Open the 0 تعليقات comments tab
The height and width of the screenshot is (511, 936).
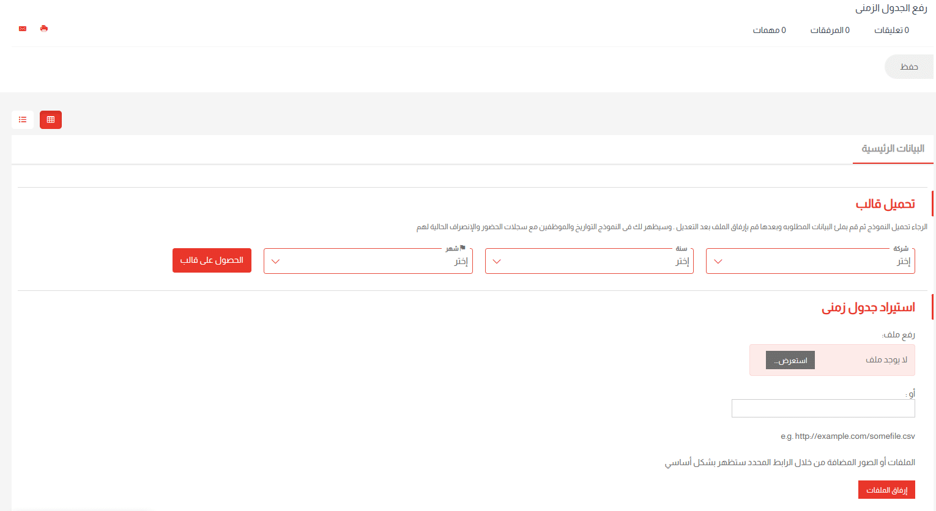[x=891, y=31]
